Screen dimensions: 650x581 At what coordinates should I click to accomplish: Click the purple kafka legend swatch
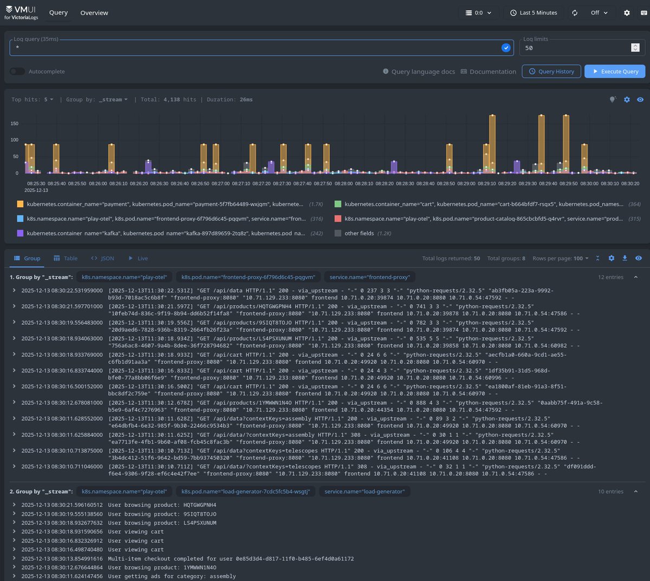[x=20, y=233]
